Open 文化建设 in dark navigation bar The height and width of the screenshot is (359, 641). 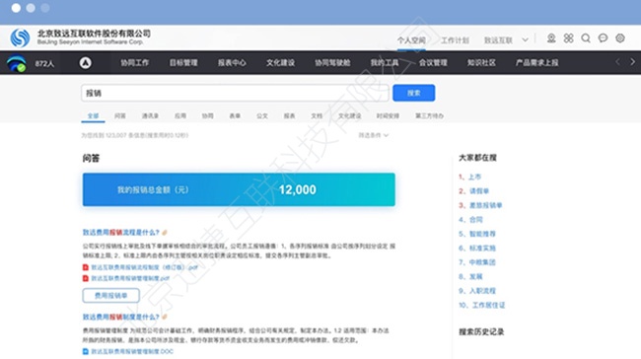click(x=280, y=62)
